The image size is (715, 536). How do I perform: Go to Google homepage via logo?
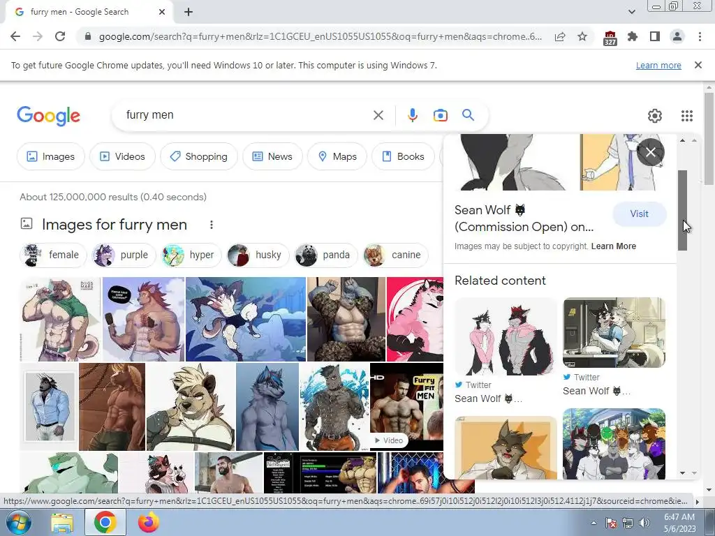point(48,116)
